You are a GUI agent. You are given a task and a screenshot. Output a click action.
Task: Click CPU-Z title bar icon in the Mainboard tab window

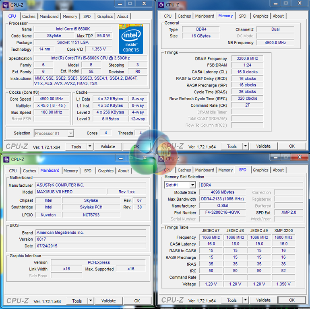pyautogui.click(x=6, y=159)
